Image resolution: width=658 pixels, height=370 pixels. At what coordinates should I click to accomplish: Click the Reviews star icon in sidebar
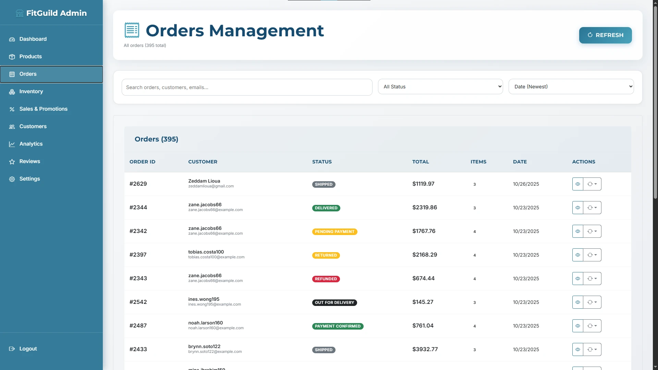12,162
